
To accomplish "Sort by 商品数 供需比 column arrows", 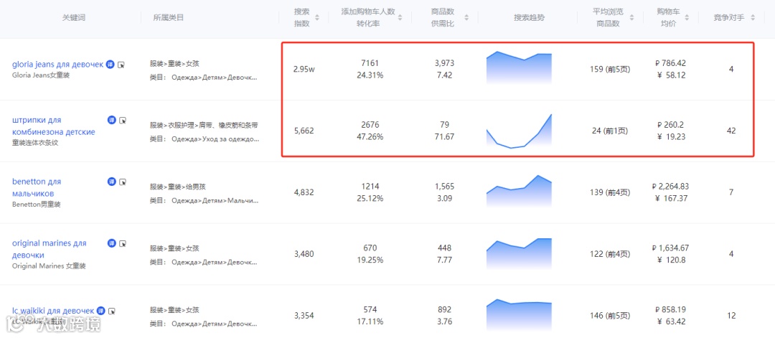I will coord(466,18).
